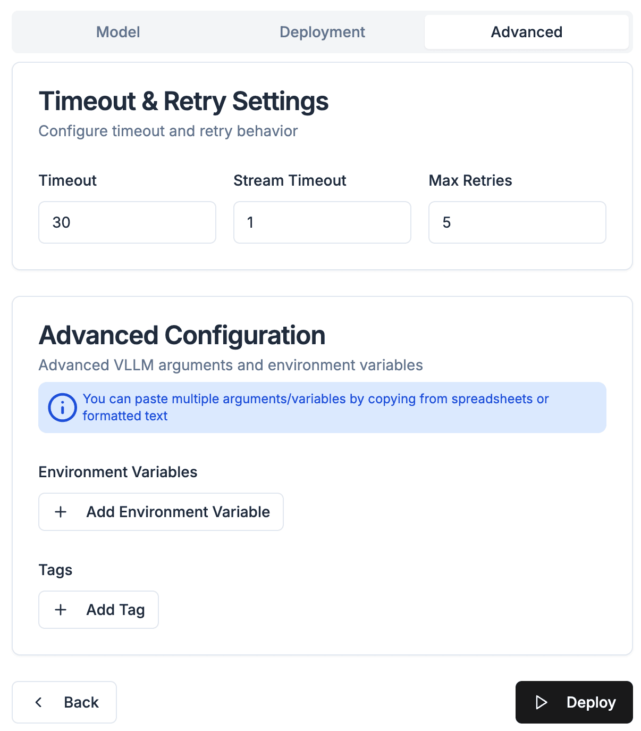Focus the Stream Timeout input field
The image size is (641, 731).
[x=322, y=222]
